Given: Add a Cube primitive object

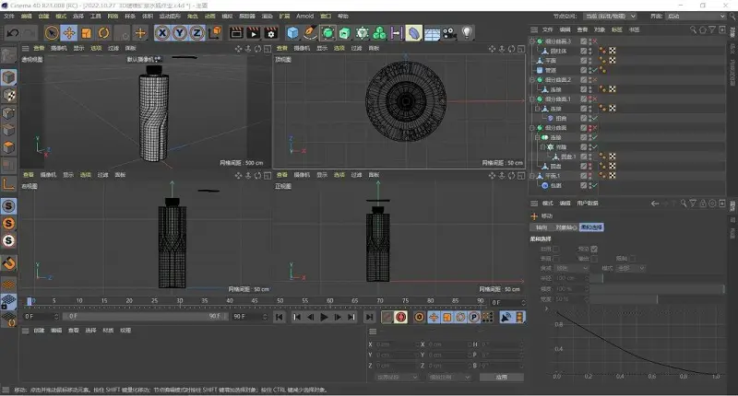Looking at the screenshot, I should click(x=292, y=33).
